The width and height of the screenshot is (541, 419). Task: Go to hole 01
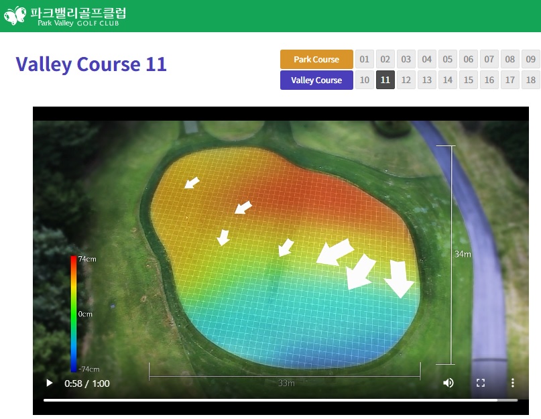[x=365, y=60]
